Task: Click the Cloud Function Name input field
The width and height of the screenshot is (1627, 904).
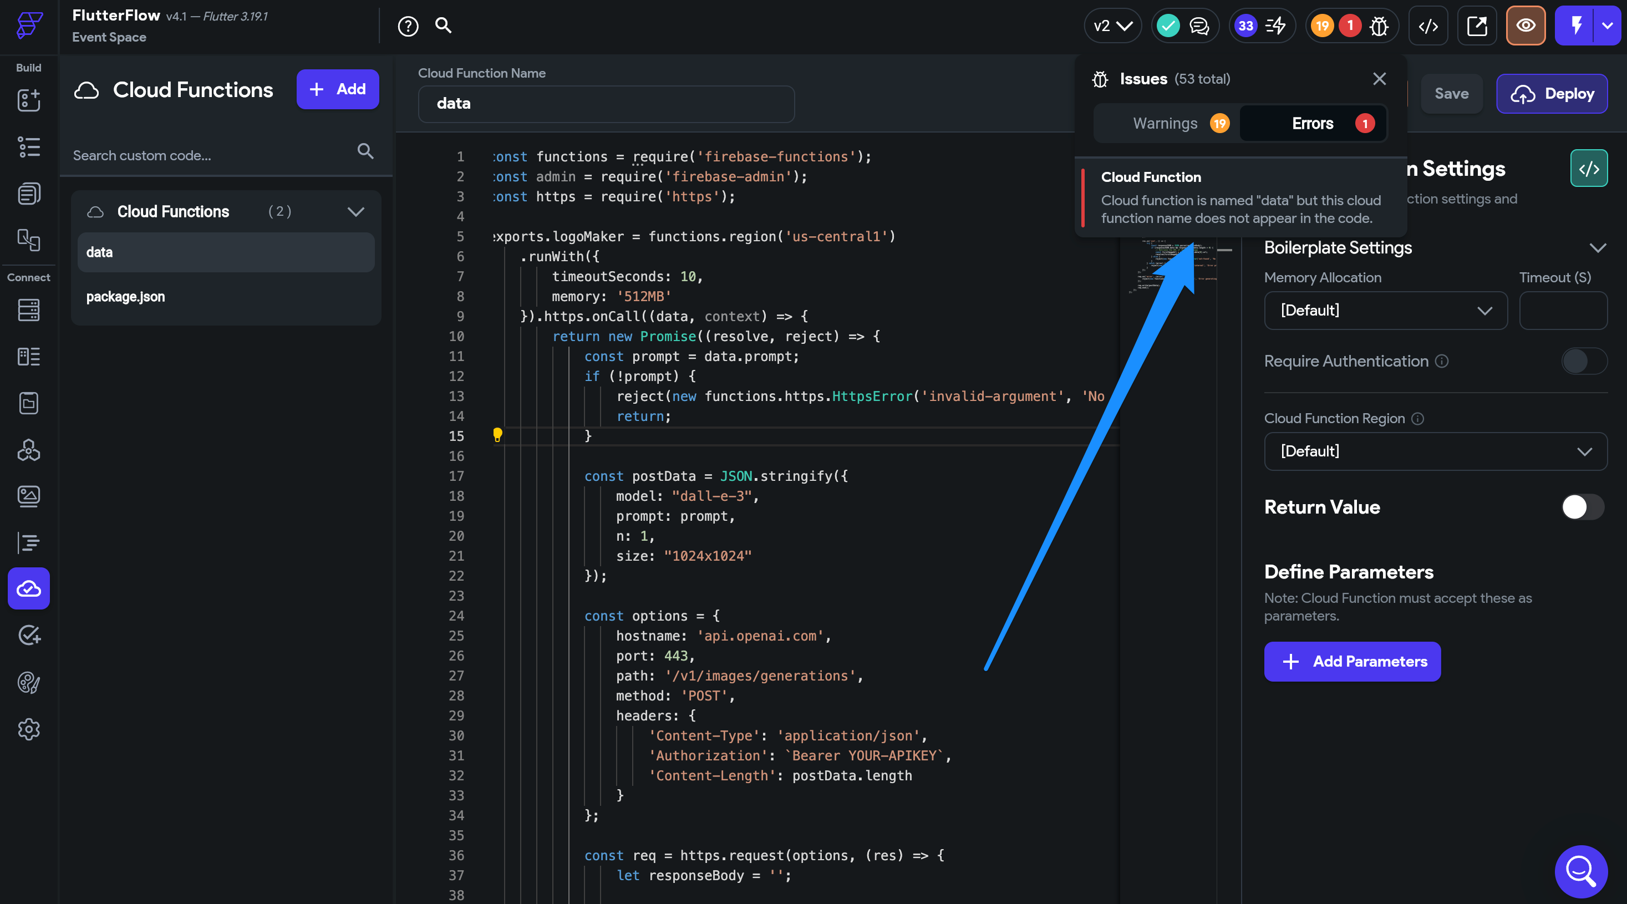Action: click(x=606, y=104)
